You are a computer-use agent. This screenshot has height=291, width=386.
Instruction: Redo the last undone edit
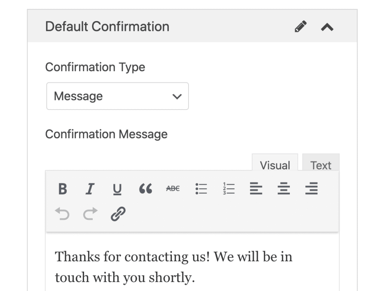(x=90, y=214)
